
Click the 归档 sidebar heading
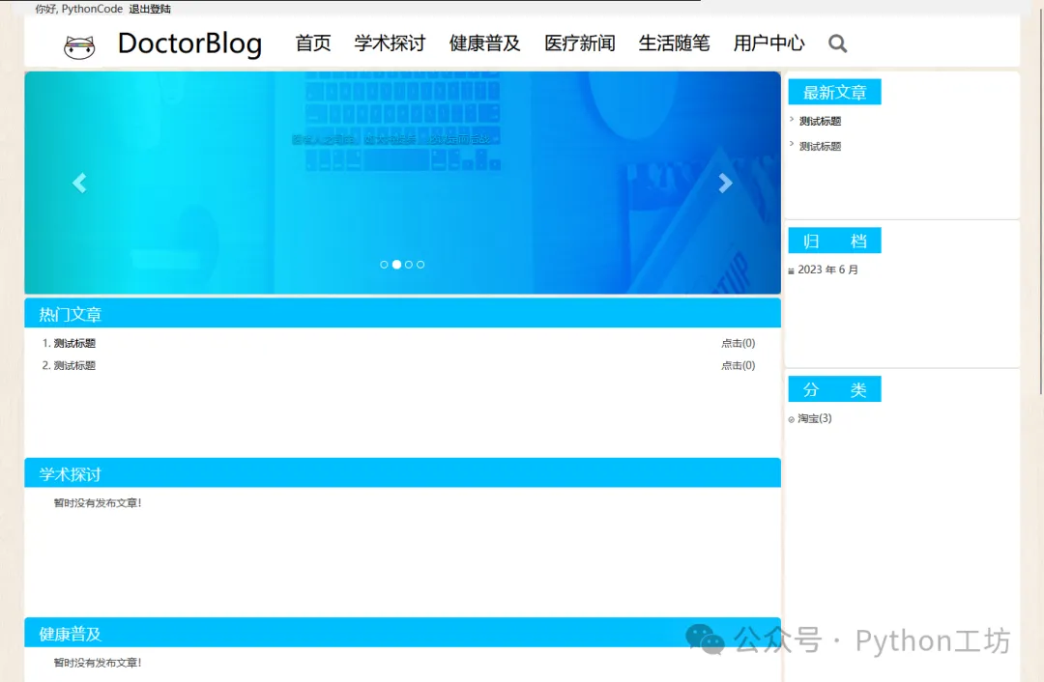835,241
